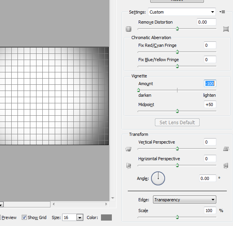
Task: Click the Vignette Midpoint slider handle
Action: pyautogui.click(x=177, y=111)
